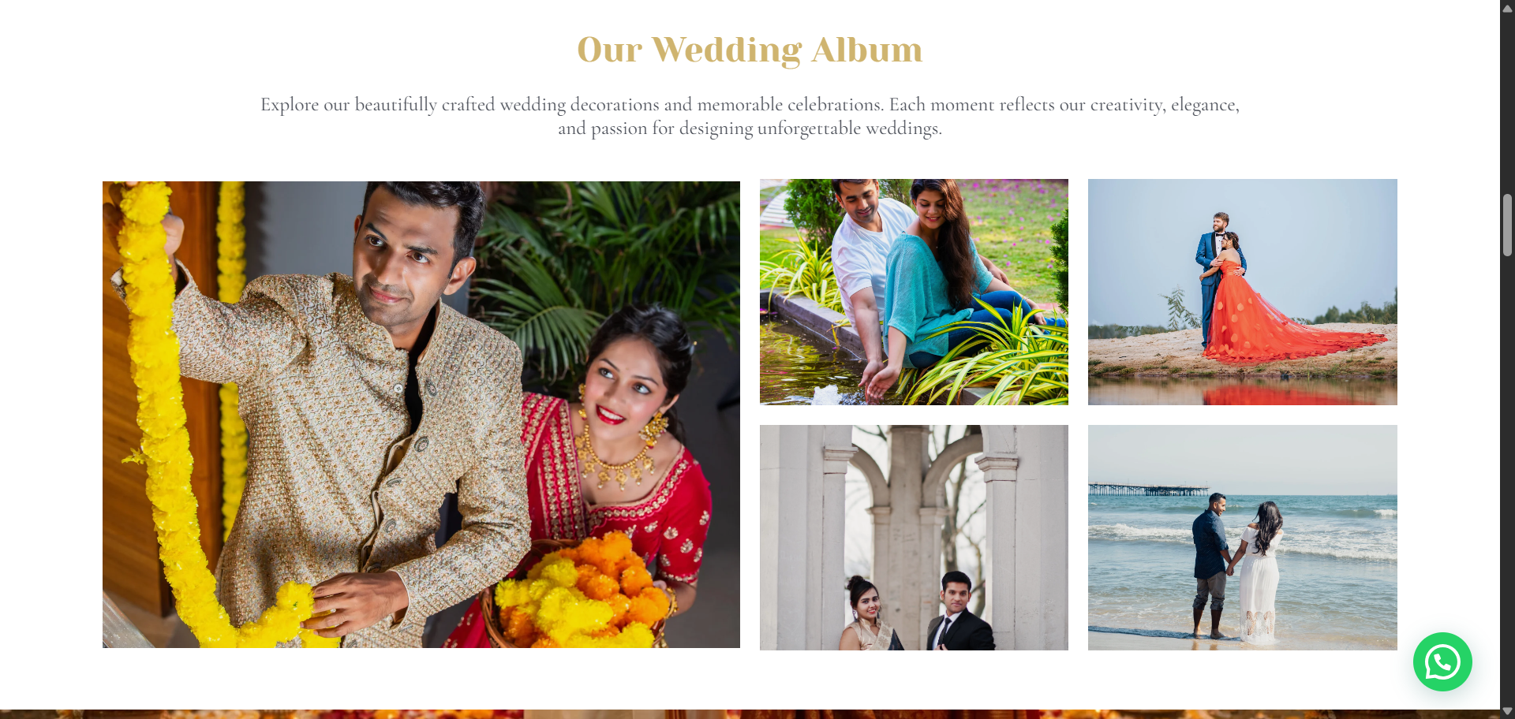Click the Our Wedding Album heading
Image resolution: width=1515 pixels, height=719 pixels.
pos(750,50)
